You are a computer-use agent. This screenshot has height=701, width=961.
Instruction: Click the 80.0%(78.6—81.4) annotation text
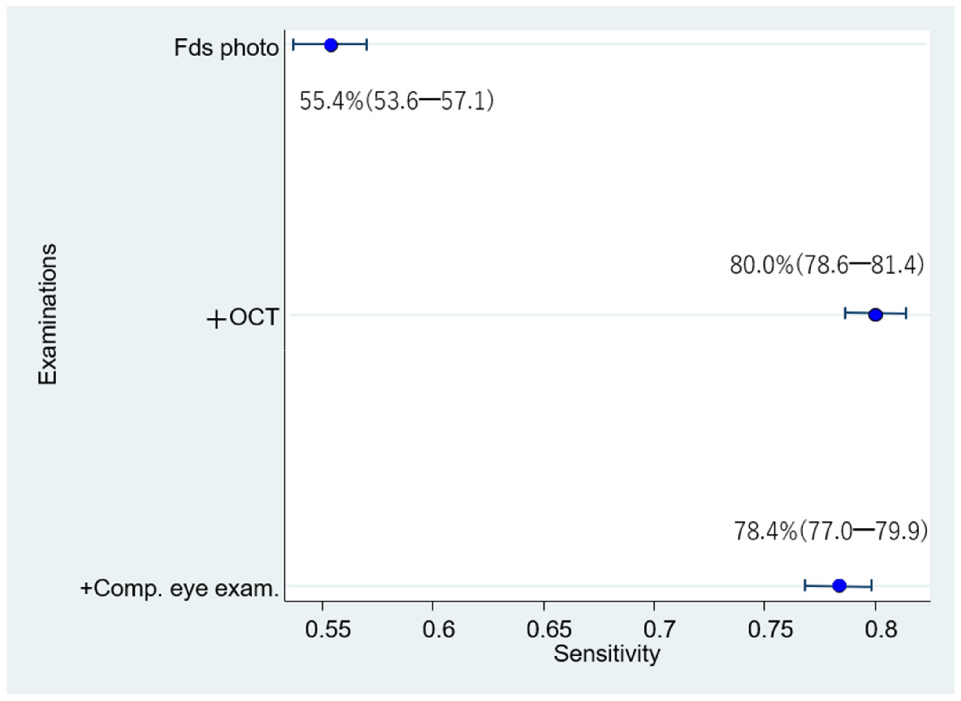(826, 266)
